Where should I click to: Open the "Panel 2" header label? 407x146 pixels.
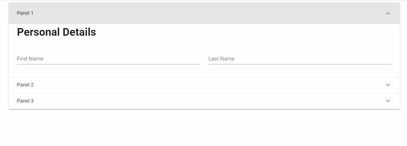[x=25, y=85]
